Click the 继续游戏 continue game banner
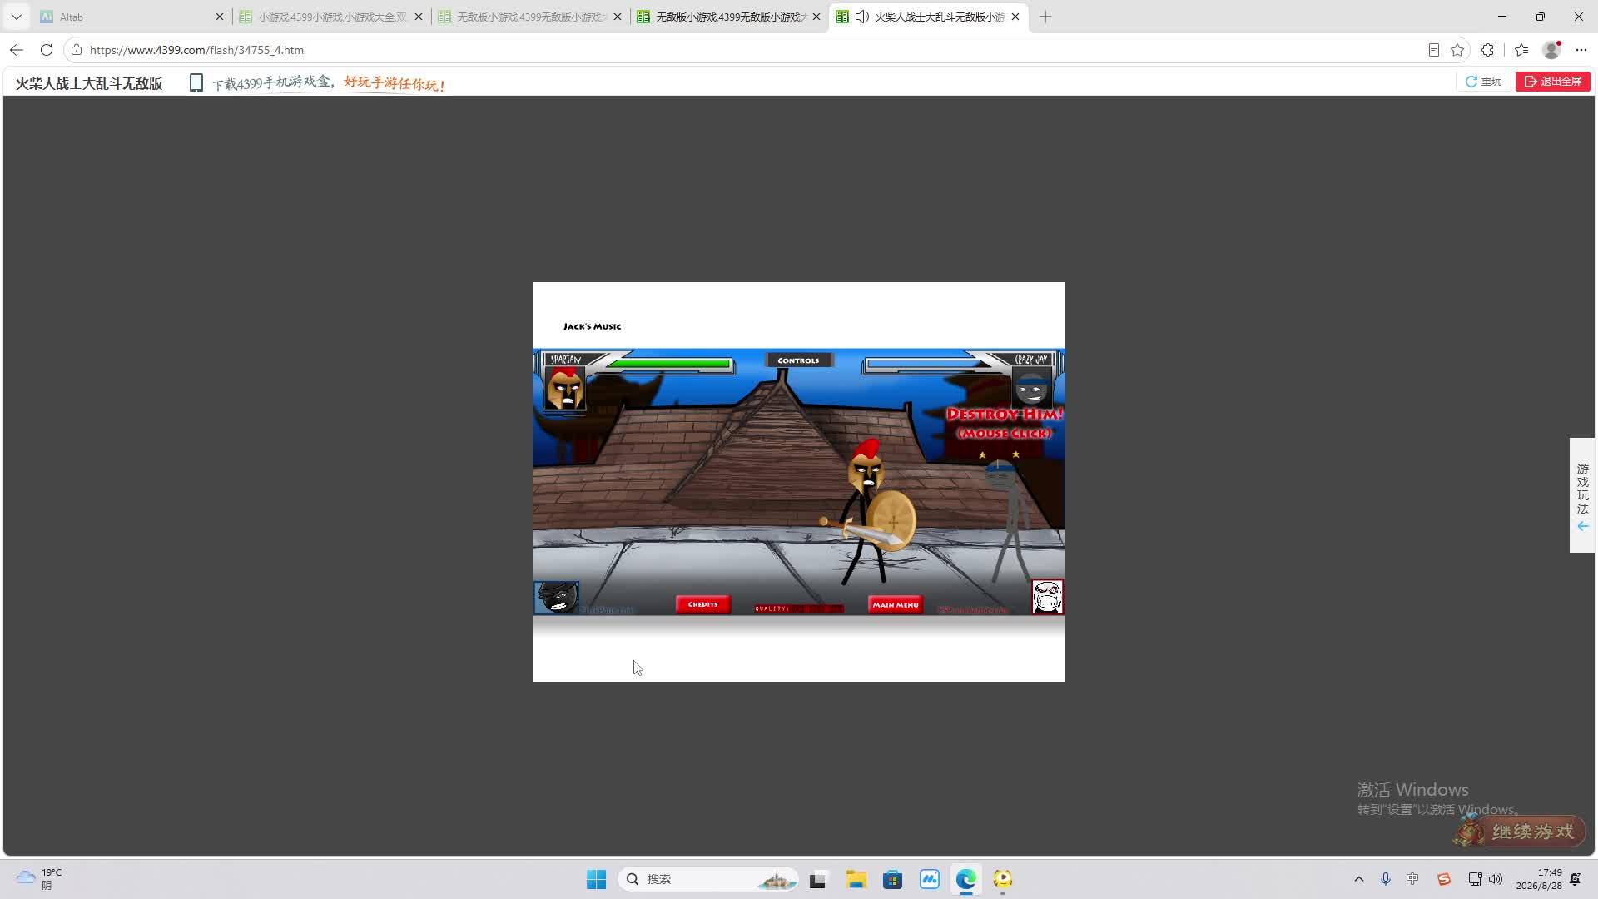The width and height of the screenshot is (1598, 899). [1520, 831]
